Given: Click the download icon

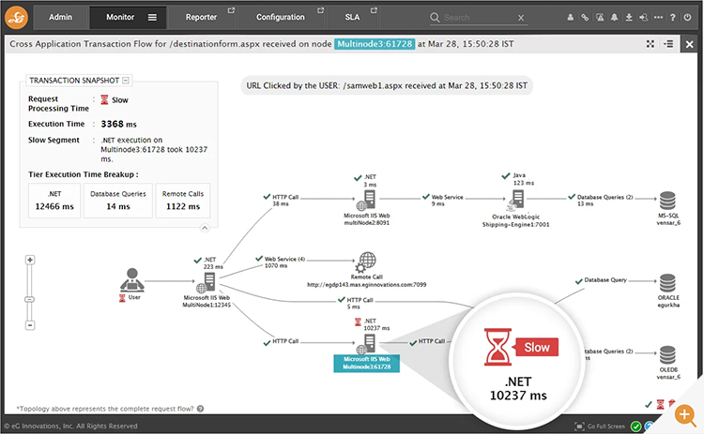Looking at the screenshot, I should click(629, 18).
